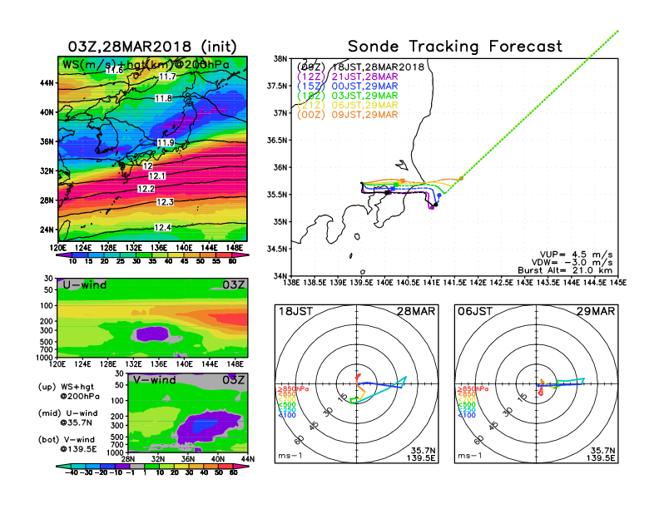Click '35.7N 139.5E' in 06JST hodograph
Screen dimensions: 659x509
pyautogui.click(x=601, y=454)
